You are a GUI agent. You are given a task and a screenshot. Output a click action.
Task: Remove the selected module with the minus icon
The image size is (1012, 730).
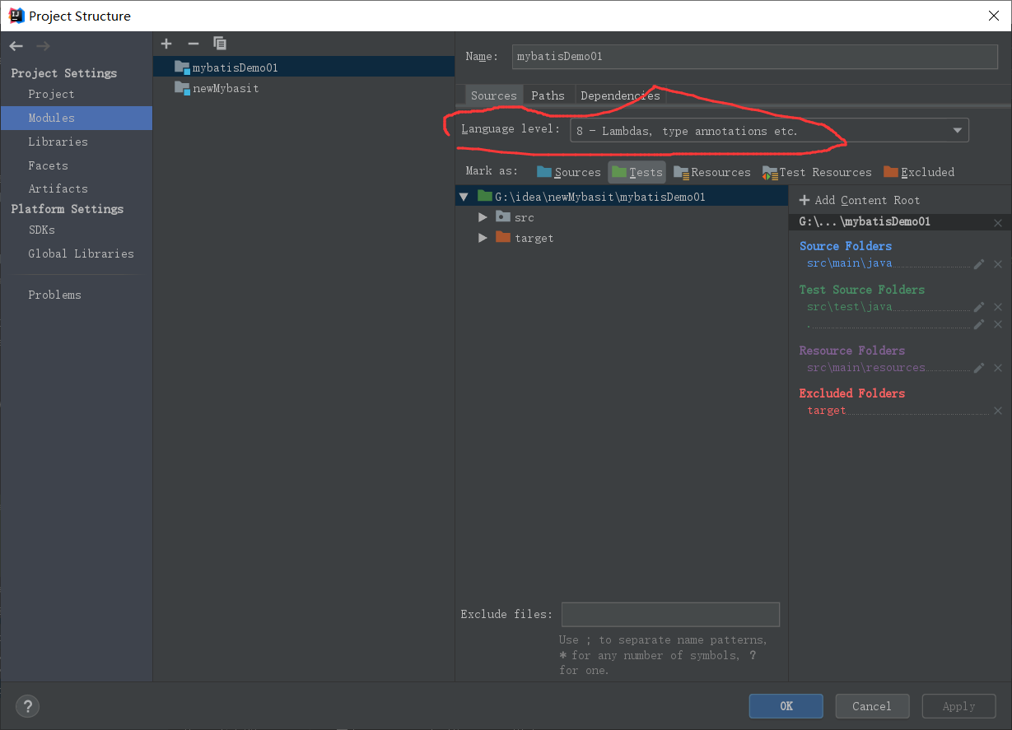coord(194,44)
